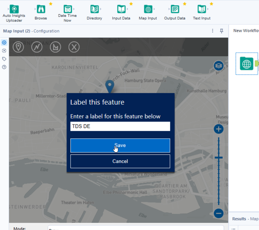
Task: Open the help question mark sidebar icon
Action: pos(4,67)
